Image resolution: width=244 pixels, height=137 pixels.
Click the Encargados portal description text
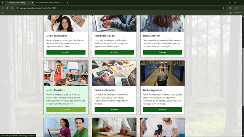coord(65,43)
